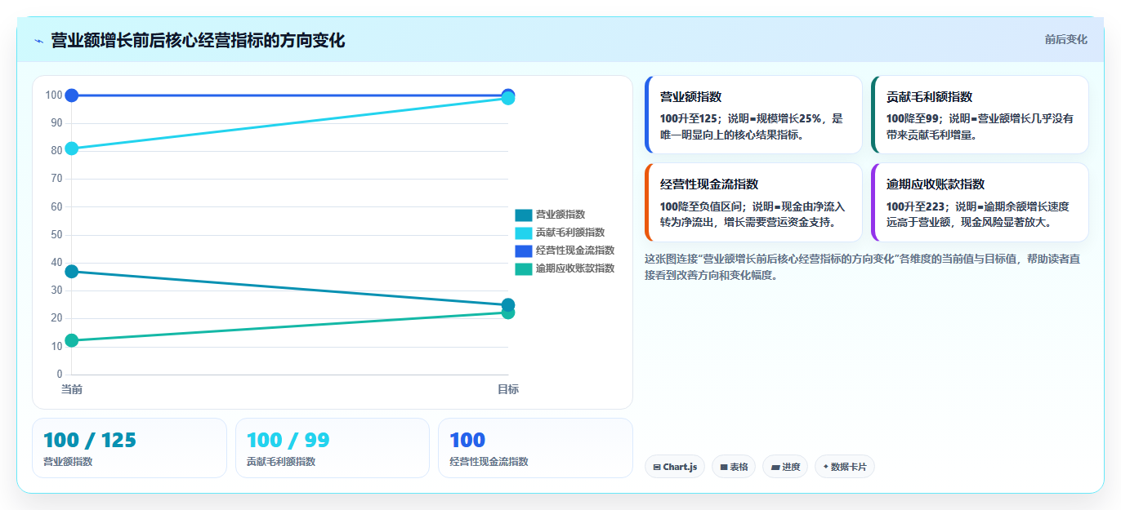Click the text 100降至负值区间 in the 经营性现金流 card

tap(701, 206)
